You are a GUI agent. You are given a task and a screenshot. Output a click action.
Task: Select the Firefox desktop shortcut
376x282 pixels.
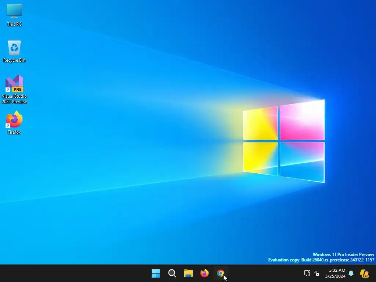(x=14, y=123)
